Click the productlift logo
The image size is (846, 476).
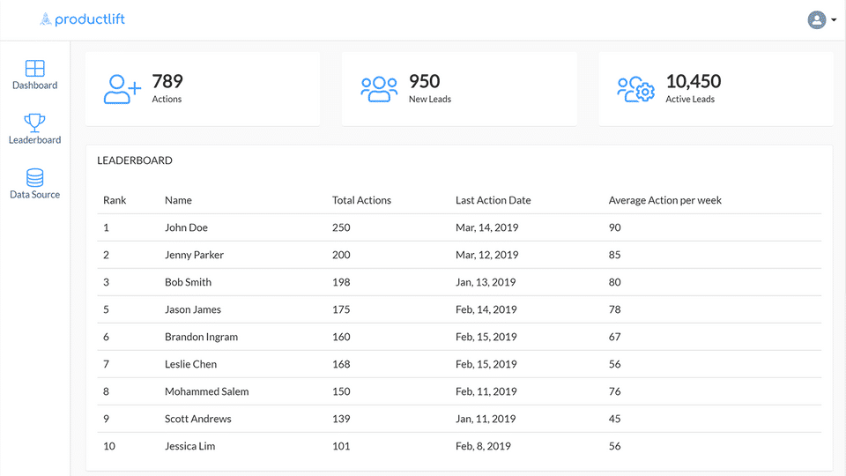pos(83,19)
